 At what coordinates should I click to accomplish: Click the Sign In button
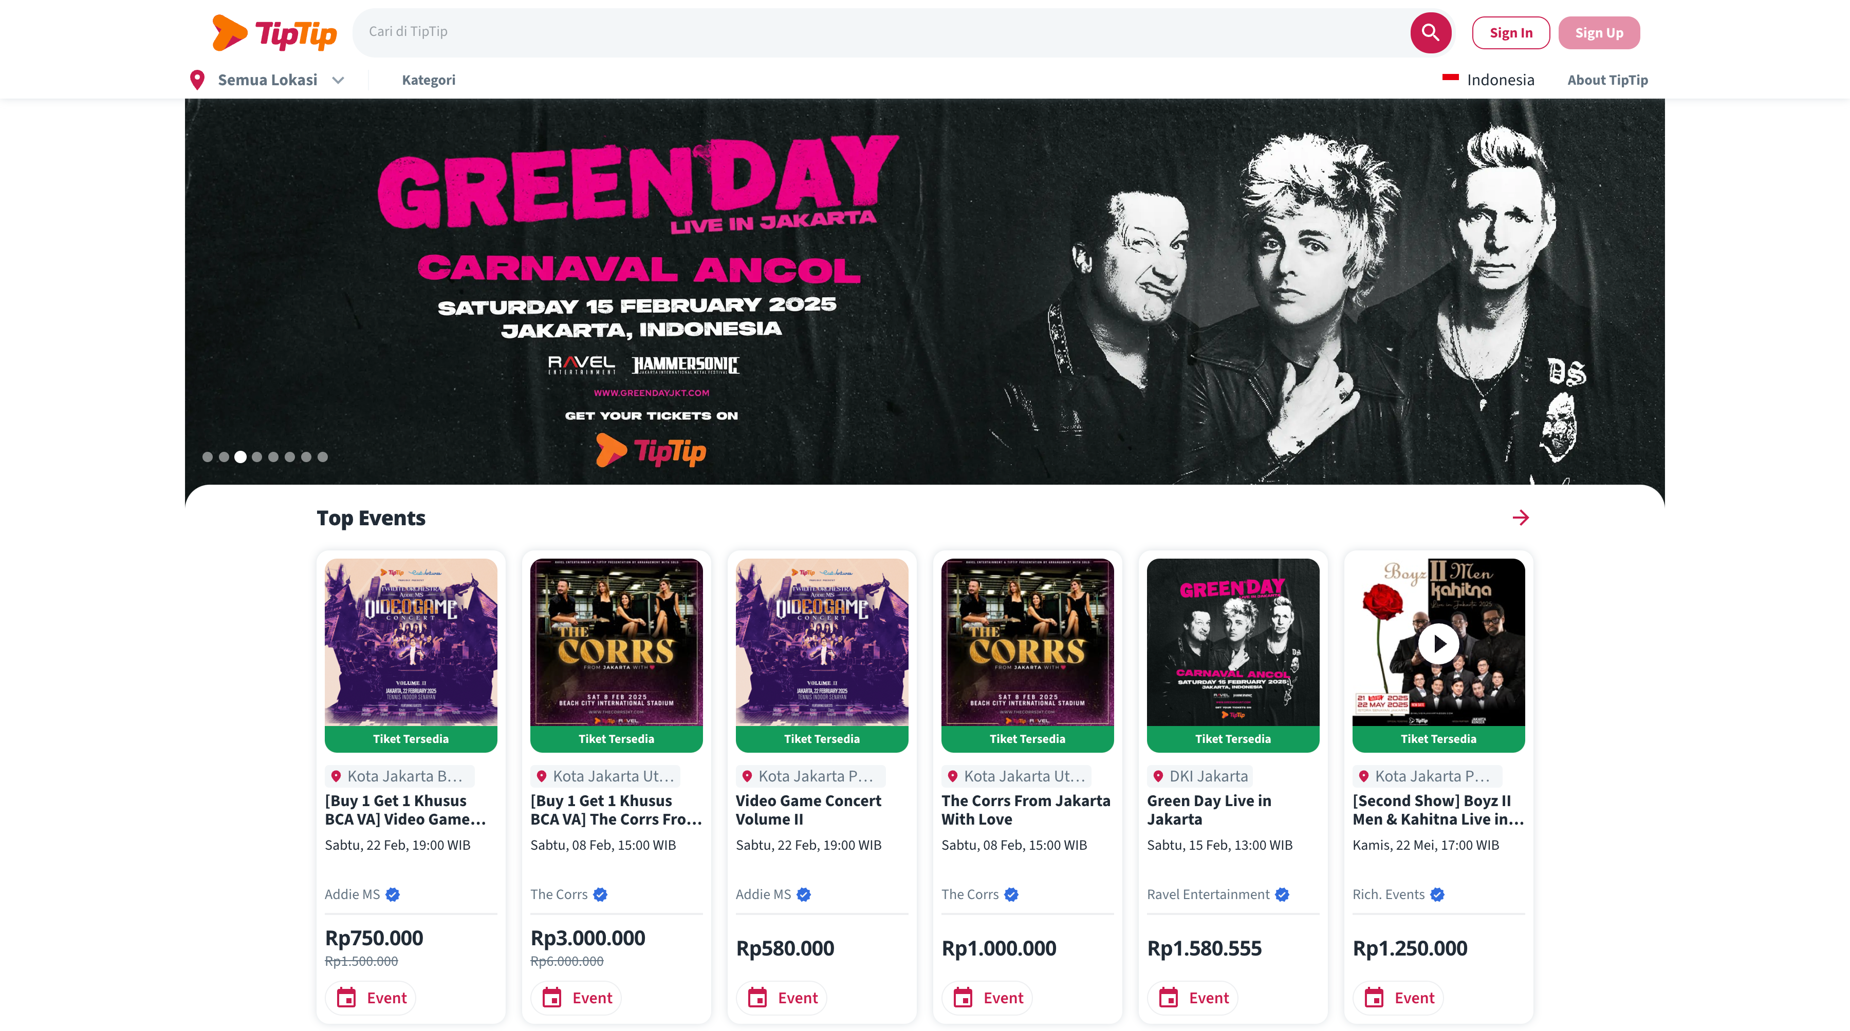(x=1511, y=32)
